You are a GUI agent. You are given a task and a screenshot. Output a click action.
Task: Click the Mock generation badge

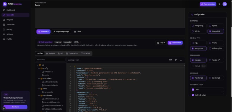click(x=45, y=42)
